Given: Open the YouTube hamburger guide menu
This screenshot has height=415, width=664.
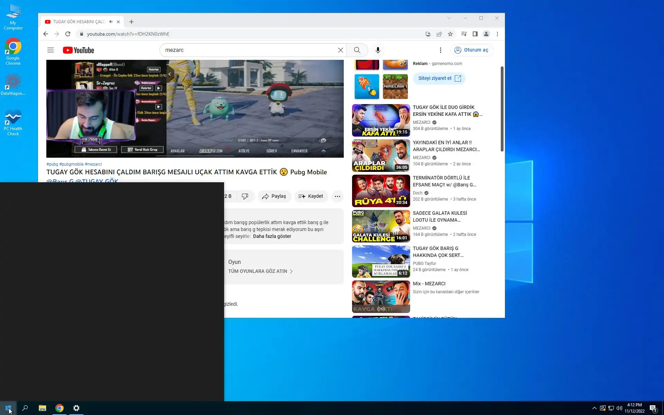Looking at the screenshot, I should coord(50,50).
